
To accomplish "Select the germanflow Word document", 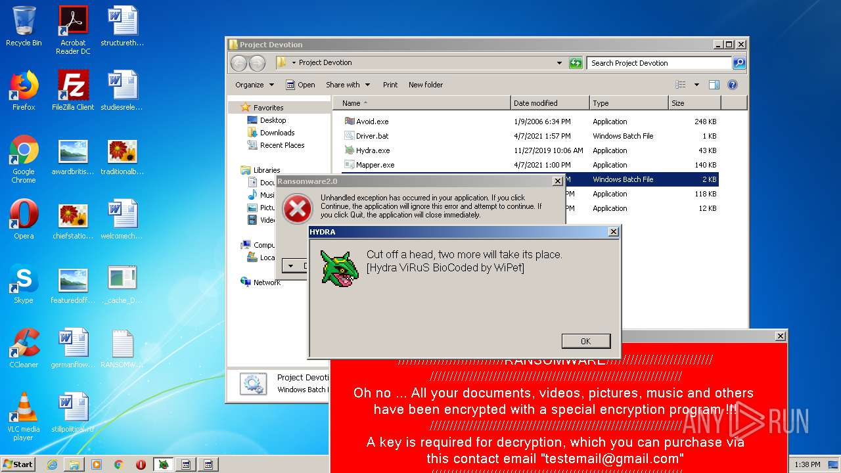I will tap(73, 348).
